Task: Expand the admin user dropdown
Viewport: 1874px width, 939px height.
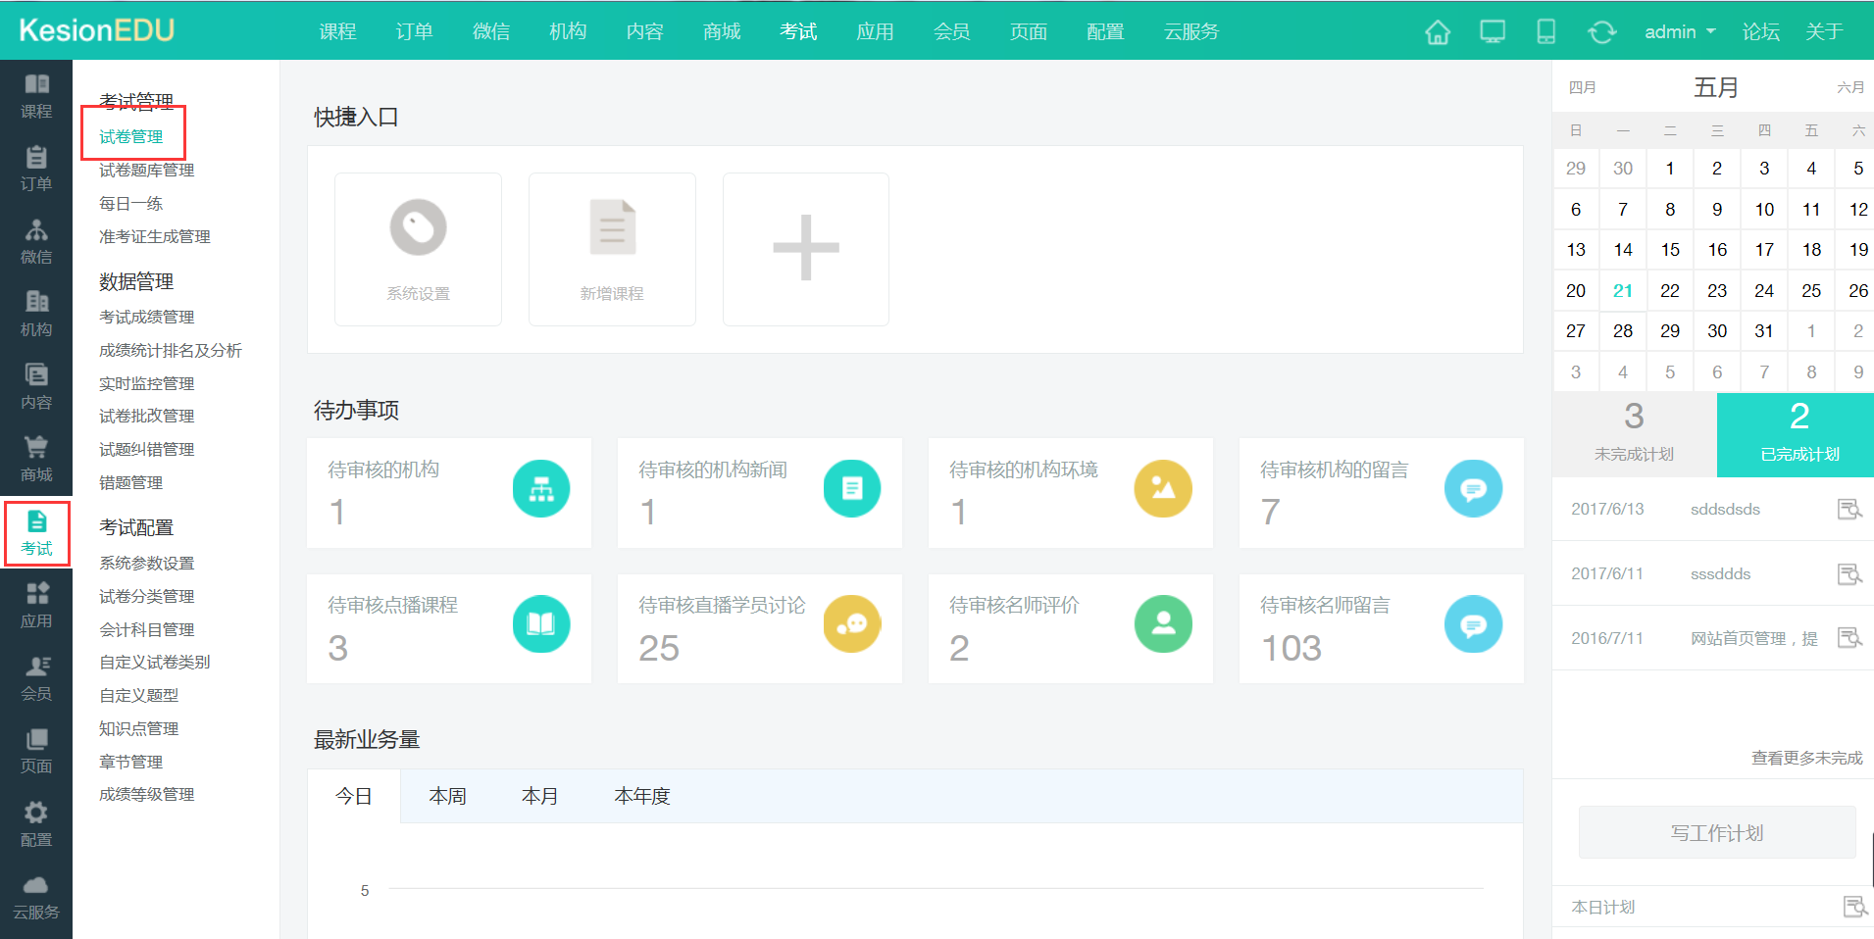Action: (x=1679, y=32)
